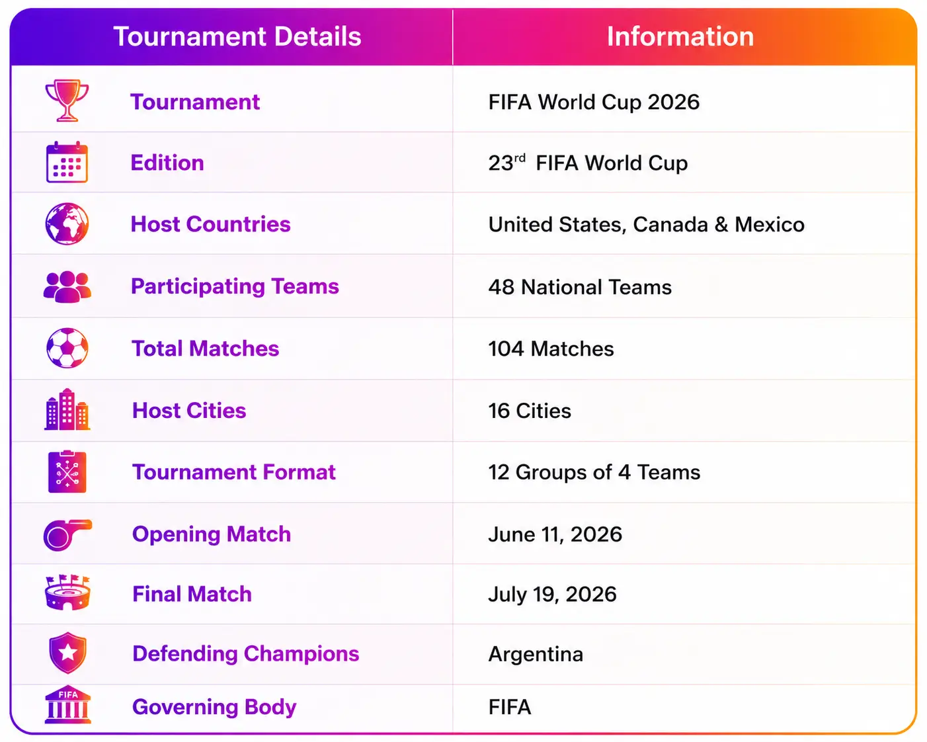Select the stadium icon for Final Match

pyautogui.click(x=67, y=592)
